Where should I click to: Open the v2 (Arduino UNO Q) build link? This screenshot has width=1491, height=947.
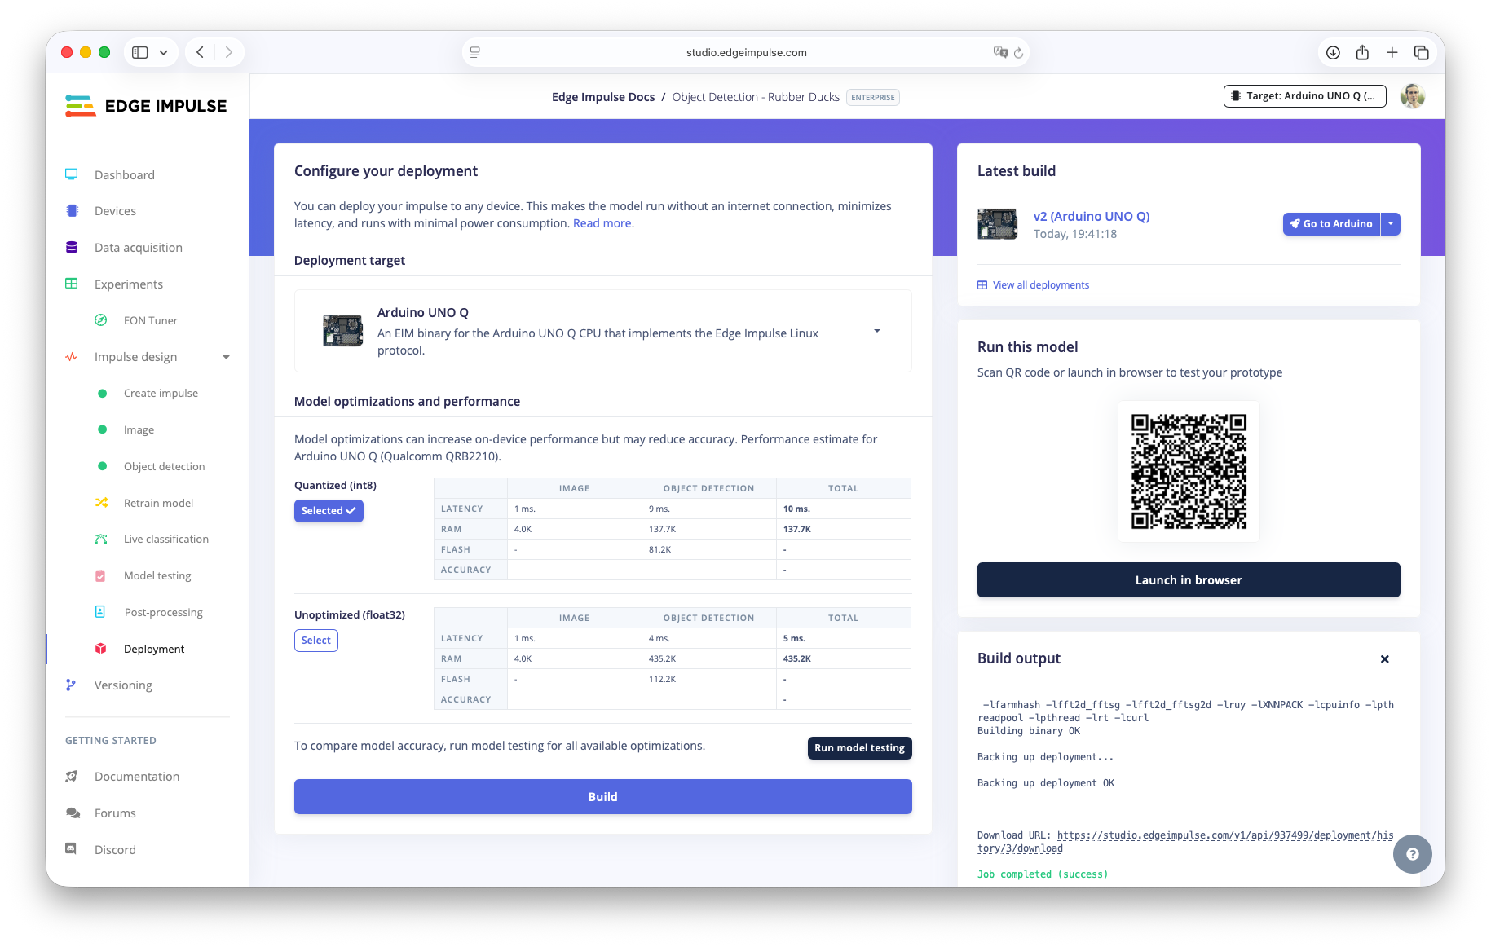(x=1091, y=216)
